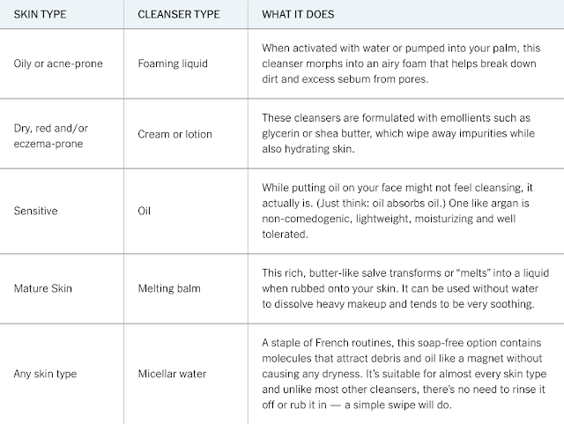Click the French routines description paragraph

click(x=404, y=374)
